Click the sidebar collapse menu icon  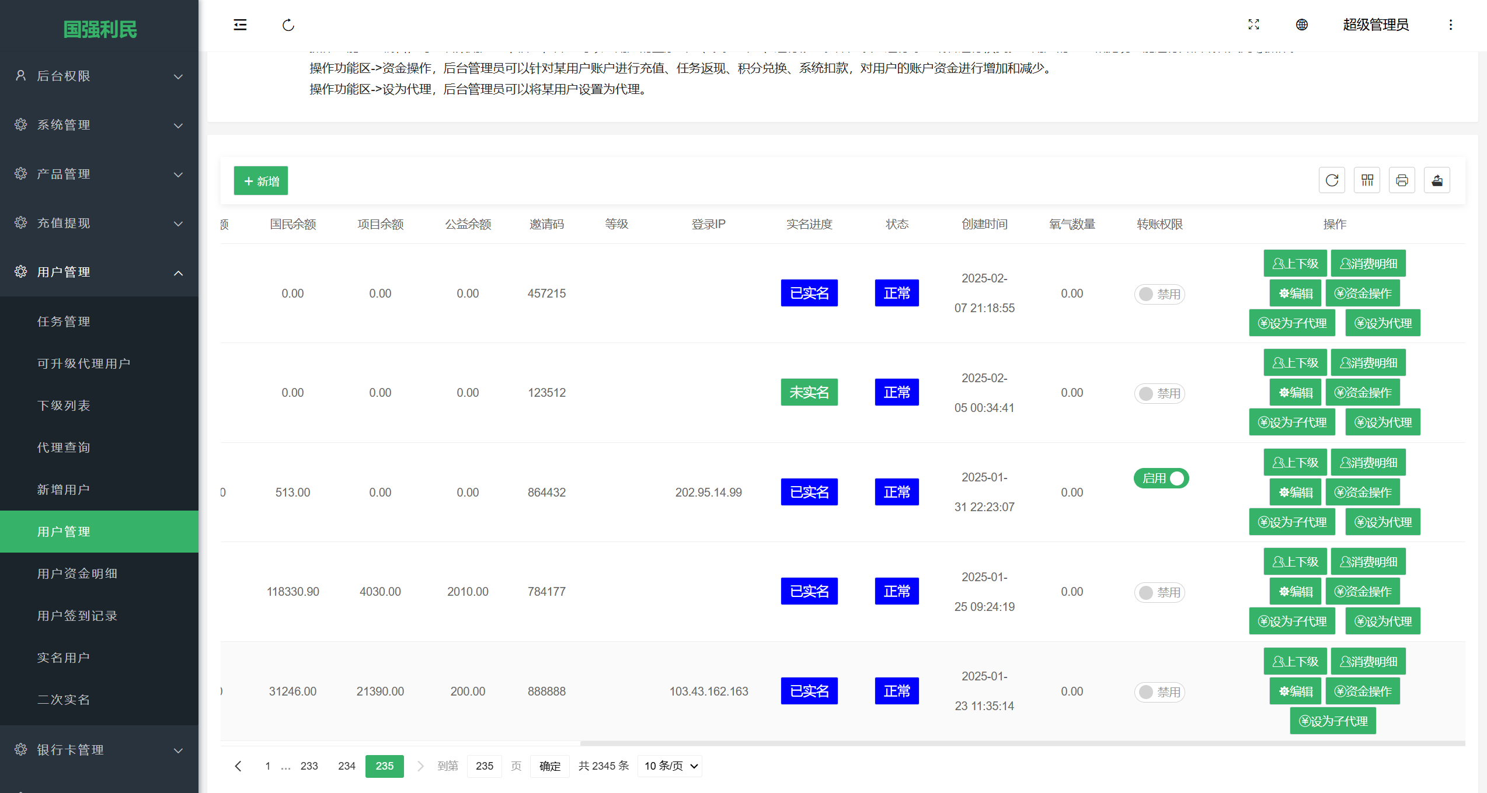240,25
